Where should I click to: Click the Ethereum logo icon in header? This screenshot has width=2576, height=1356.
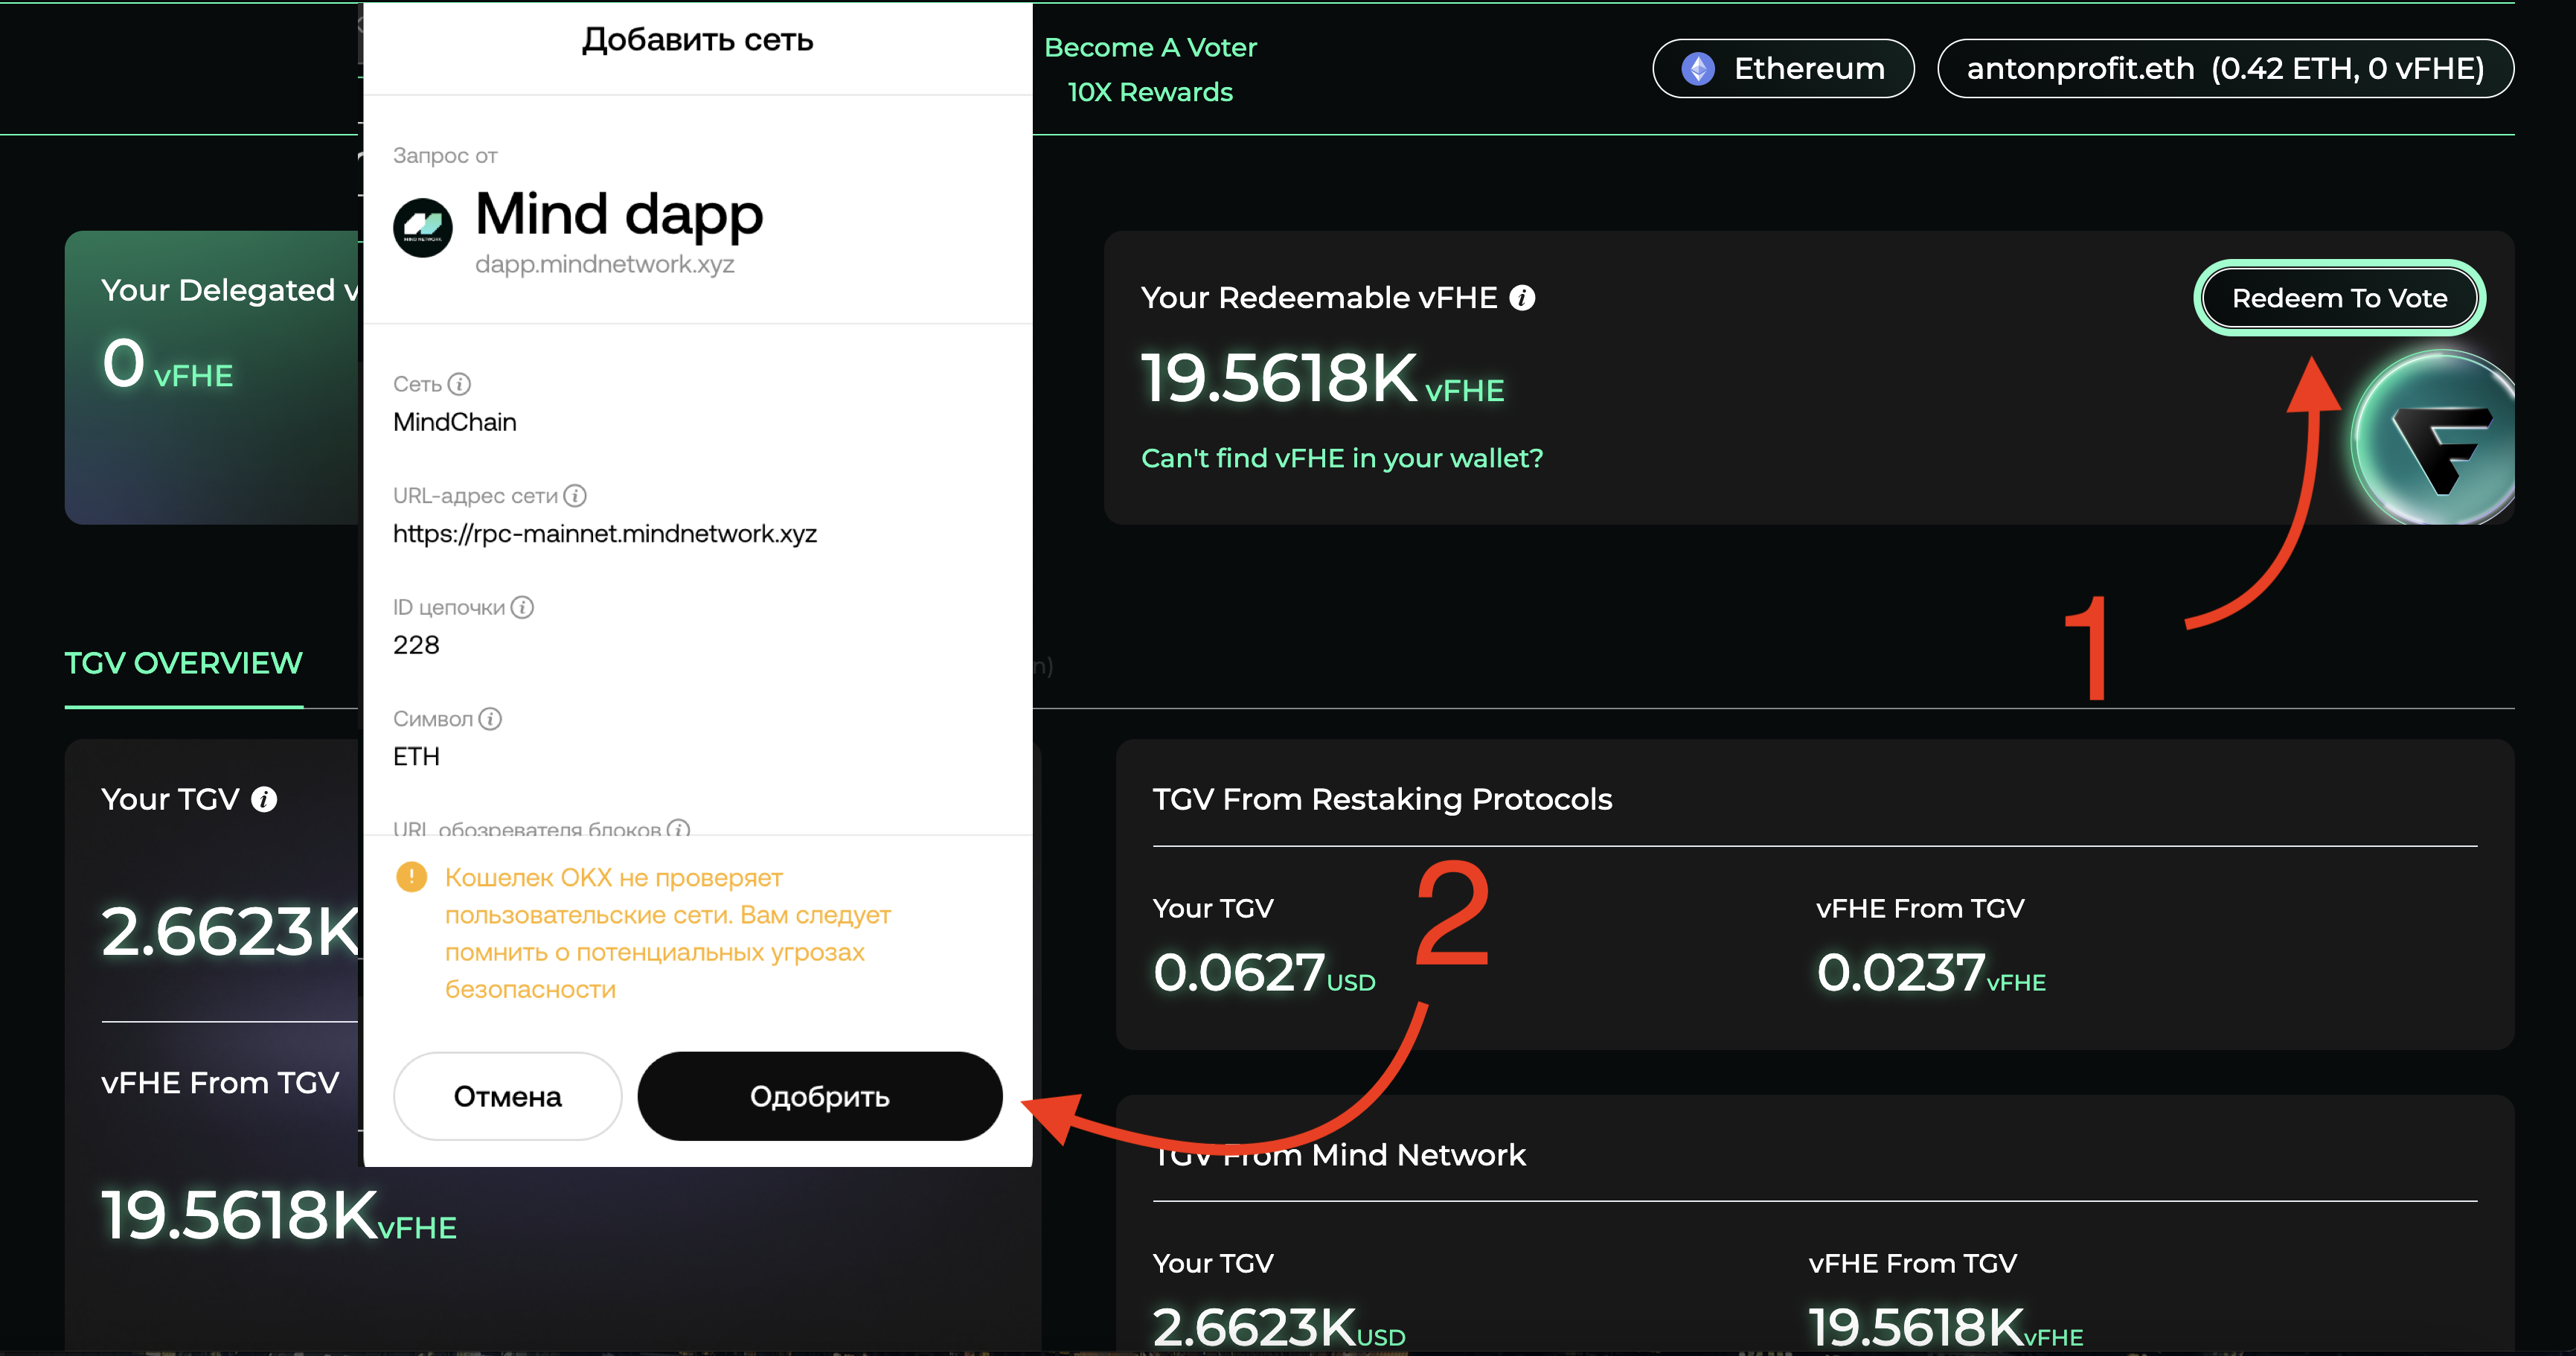(1698, 69)
